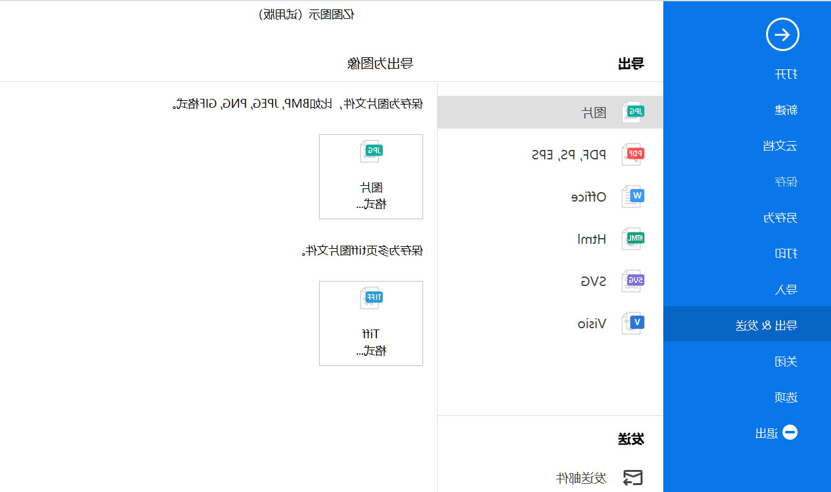Click the Visio V icon
The height and width of the screenshot is (492, 831).
633,323
